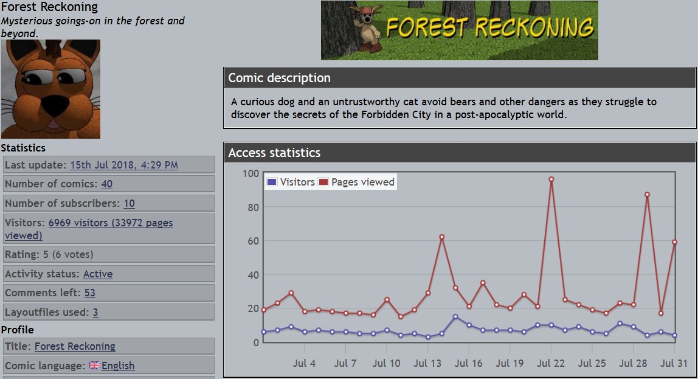
Task: Open the Forest Reckoning title link
Action: (x=75, y=346)
